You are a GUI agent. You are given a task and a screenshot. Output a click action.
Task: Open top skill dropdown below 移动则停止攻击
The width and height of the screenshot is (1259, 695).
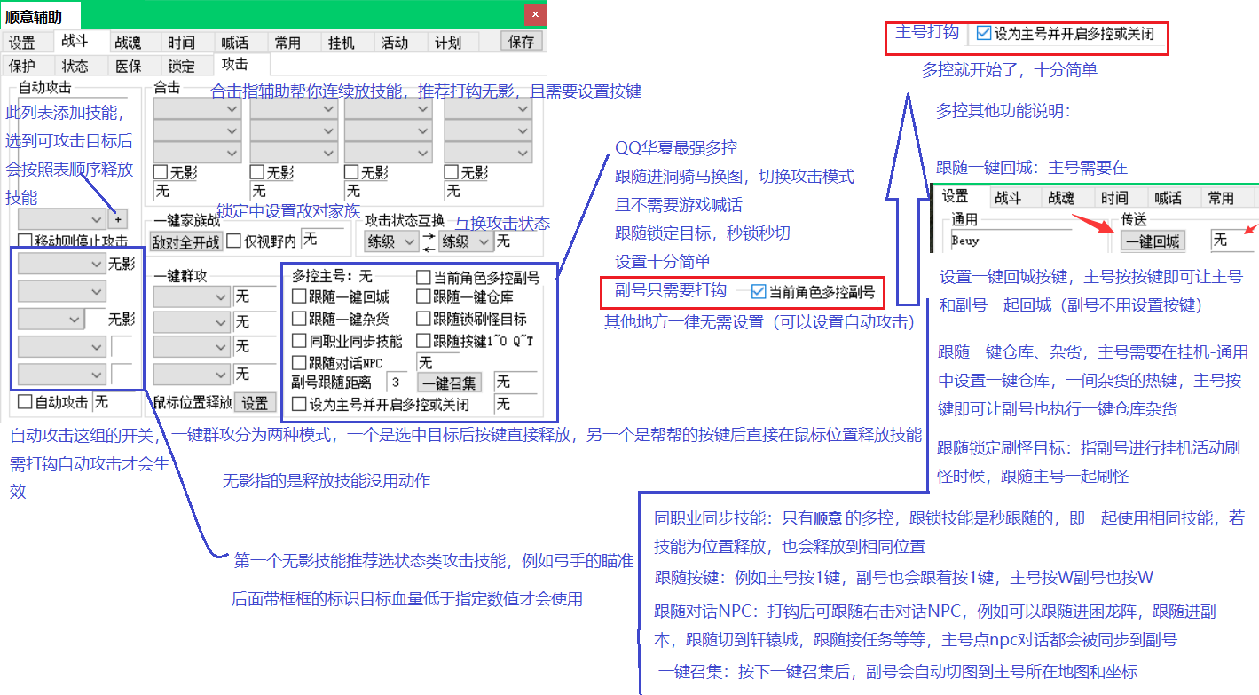click(x=62, y=264)
